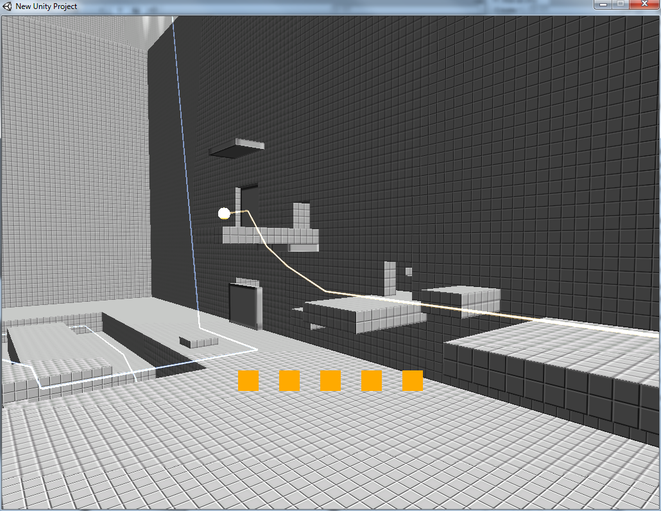Screen dimensions: 661x511
Task: Click the block tower on the upper ledge
Action: pos(301,216)
